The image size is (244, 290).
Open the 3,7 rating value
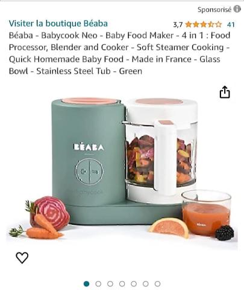pos(178,25)
